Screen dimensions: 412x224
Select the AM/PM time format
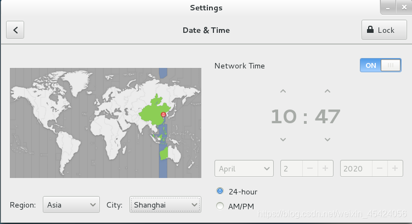220,206
